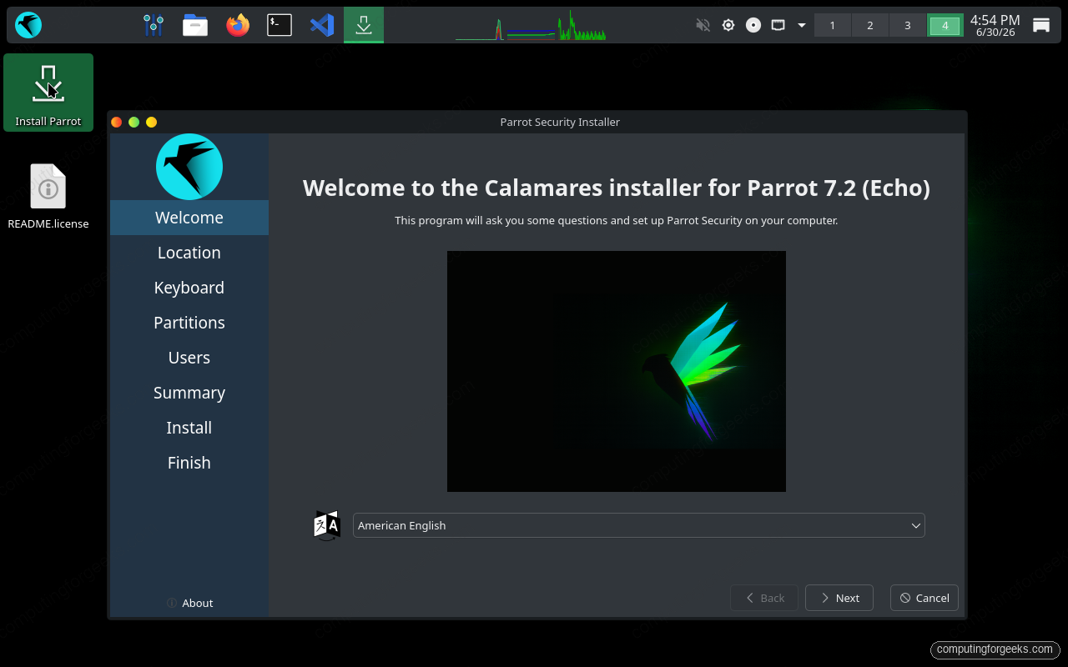The height and width of the screenshot is (667, 1068).
Task: Click the Back button
Action: [x=764, y=598]
